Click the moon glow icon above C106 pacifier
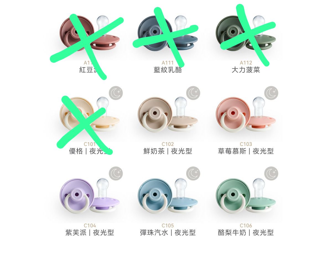This screenshot has width=332, height=269. [x=271, y=174]
